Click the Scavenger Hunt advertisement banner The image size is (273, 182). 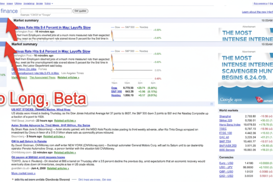pos(245,79)
